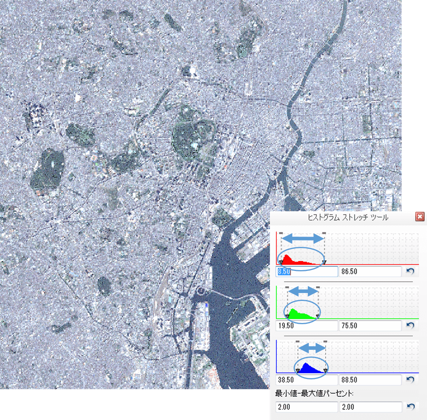
Task: Click the green histogram maximum triangle handle
Action: pyautogui.click(x=318, y=316)
